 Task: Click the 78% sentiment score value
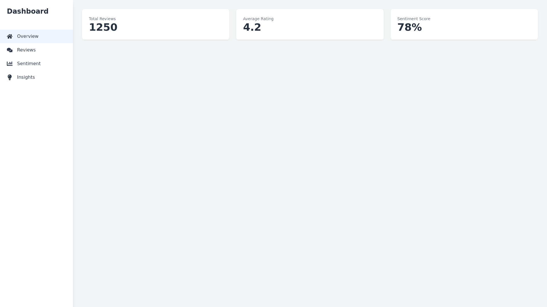tap(409, 28)
